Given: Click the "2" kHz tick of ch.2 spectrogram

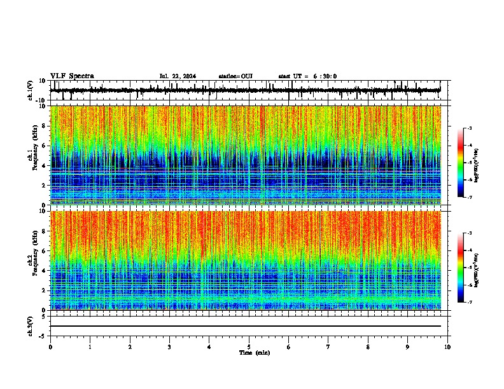Looking at the screenshot, I should (44, 290).
